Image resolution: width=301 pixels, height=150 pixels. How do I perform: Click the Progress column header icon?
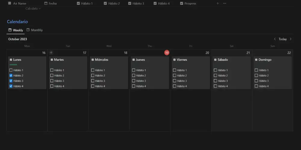[x=182, y=3]
